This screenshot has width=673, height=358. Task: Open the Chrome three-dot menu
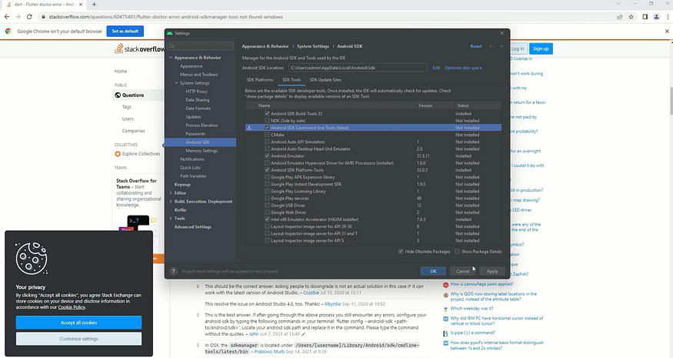coord(668,17)
